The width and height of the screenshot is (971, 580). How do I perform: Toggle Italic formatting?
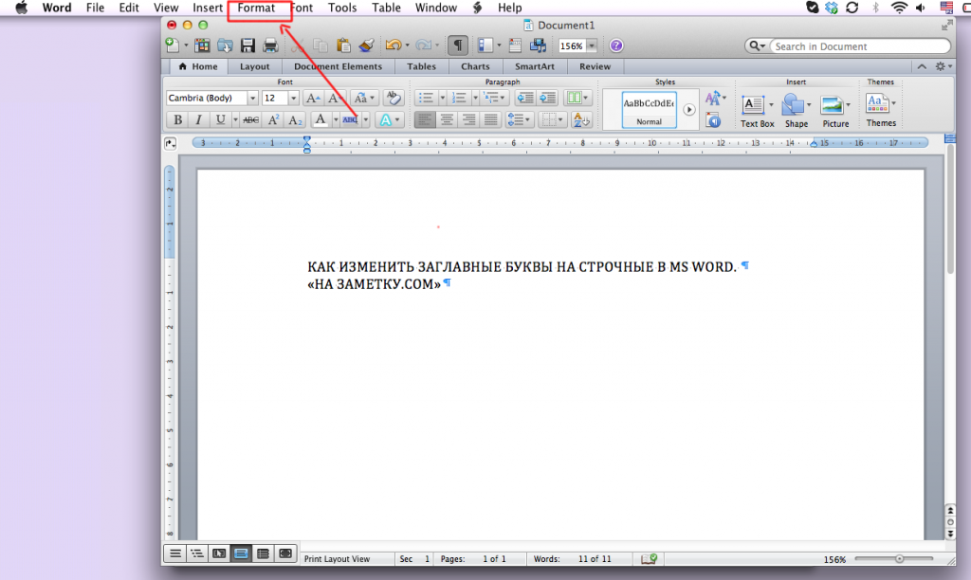(x=198, y=120)
